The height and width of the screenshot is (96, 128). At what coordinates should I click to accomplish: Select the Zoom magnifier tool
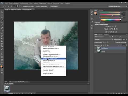pos(2,62)
